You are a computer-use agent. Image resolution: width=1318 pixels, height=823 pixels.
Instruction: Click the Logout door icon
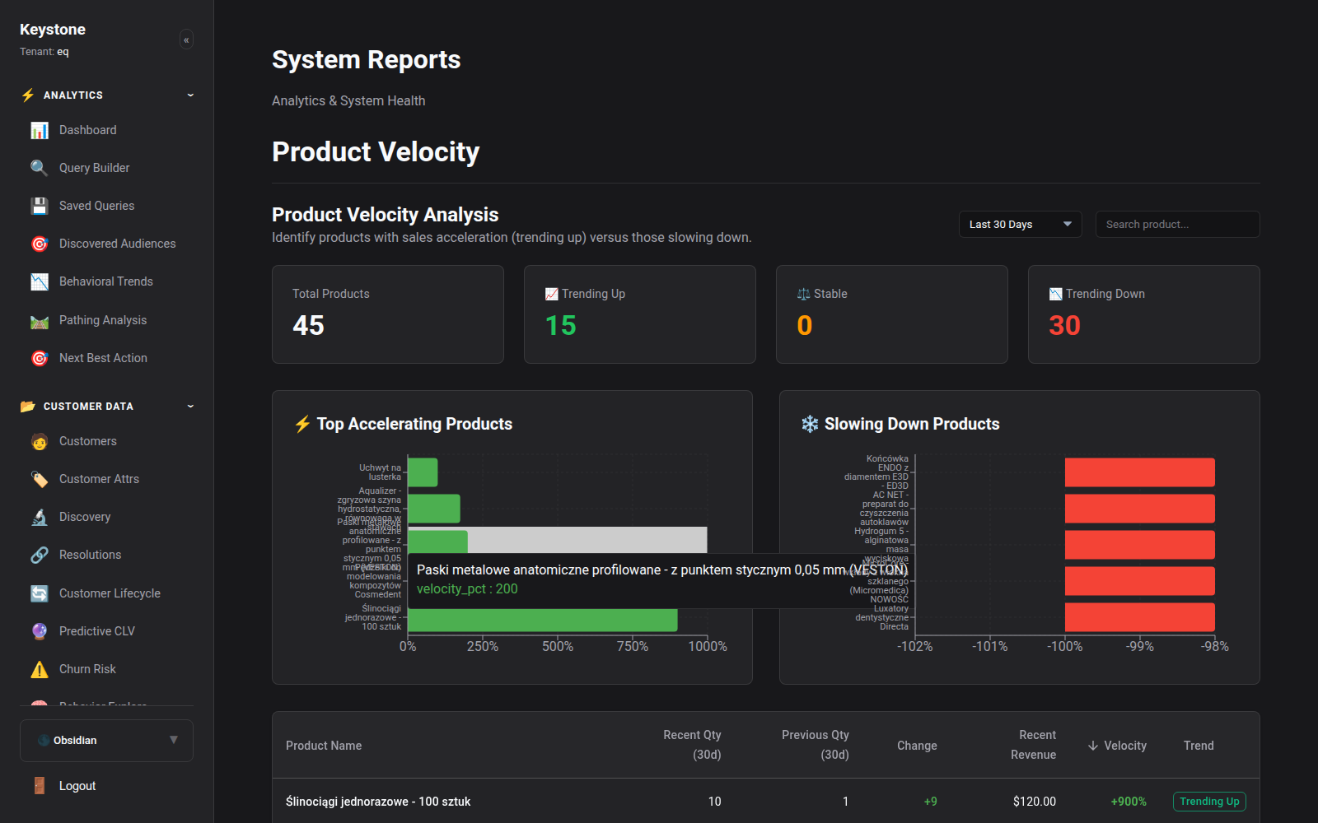(x=40, y=786)
